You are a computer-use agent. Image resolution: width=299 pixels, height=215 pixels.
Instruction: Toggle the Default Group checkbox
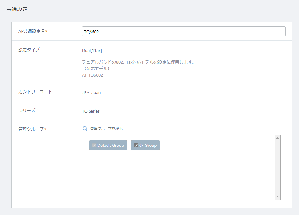[x=94, y=145]
